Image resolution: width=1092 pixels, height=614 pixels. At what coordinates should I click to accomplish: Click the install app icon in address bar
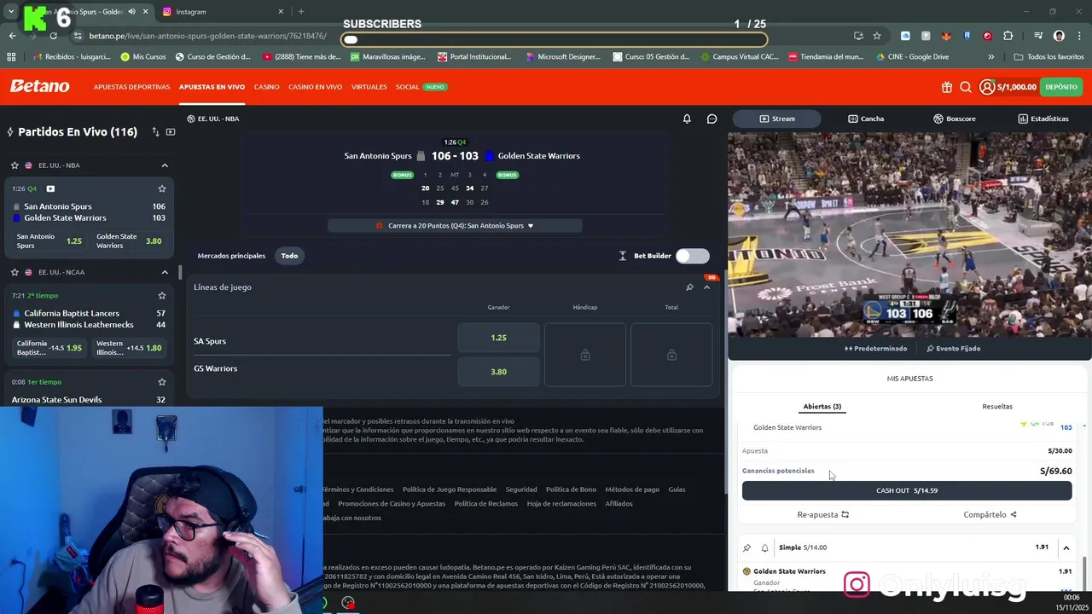858,36
